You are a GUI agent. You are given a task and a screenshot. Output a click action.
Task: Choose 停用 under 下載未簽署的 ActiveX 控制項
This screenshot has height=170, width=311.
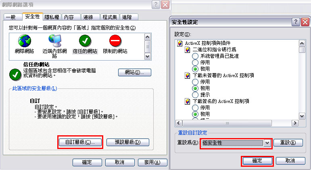click(x=195, y=82)
